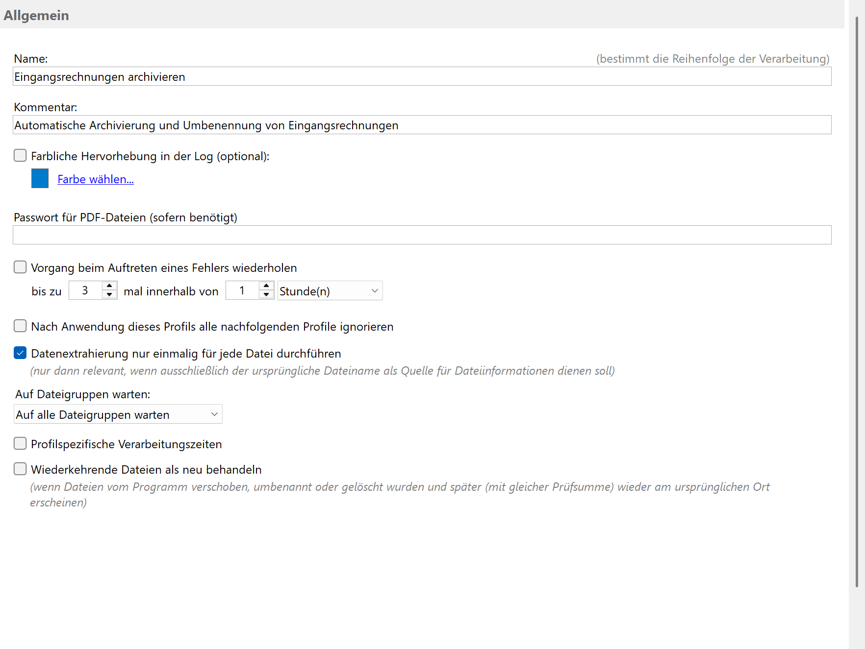Click the blue color swatch
The image size is (865, 649).
pos(40,179)
